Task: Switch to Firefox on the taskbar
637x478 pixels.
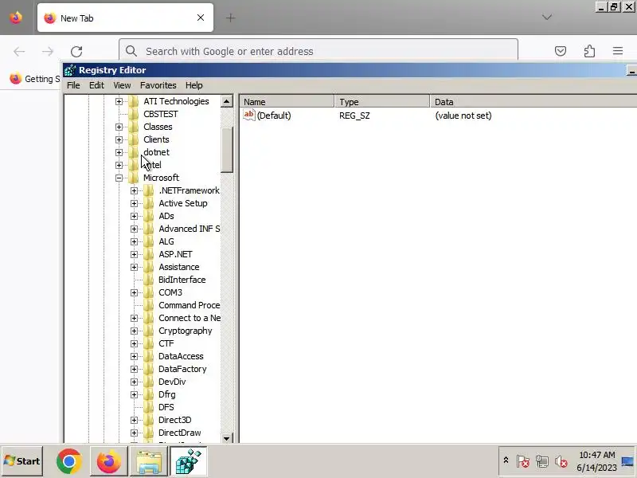Action: (109, 461)
